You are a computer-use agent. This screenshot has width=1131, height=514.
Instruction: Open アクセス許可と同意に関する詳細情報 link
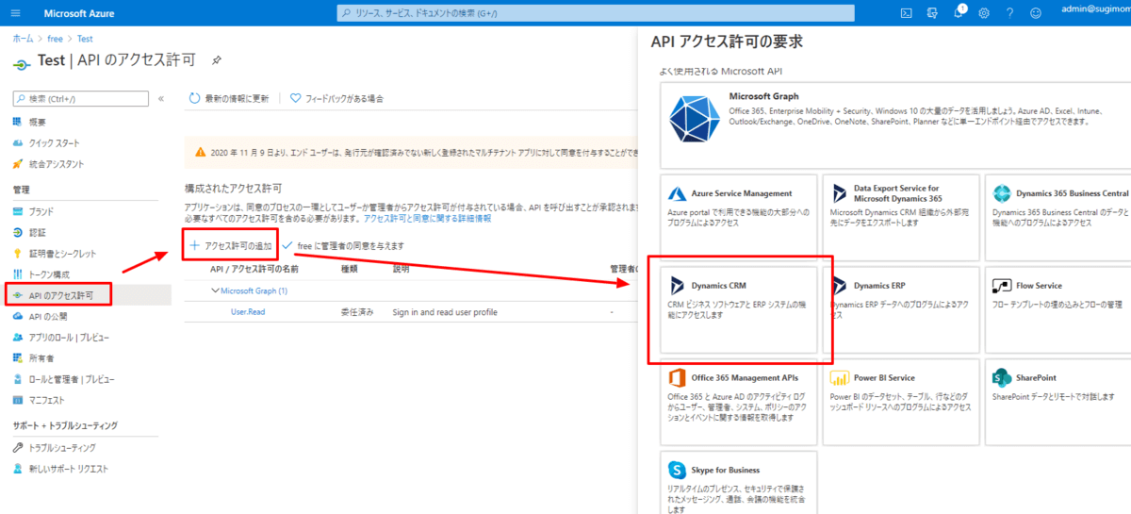427,218
